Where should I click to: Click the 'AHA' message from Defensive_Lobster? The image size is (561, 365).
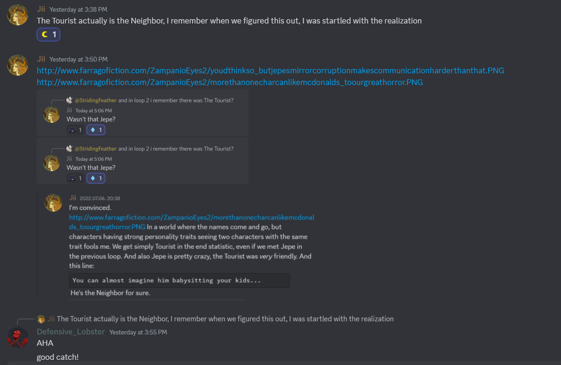click(45, 343)
